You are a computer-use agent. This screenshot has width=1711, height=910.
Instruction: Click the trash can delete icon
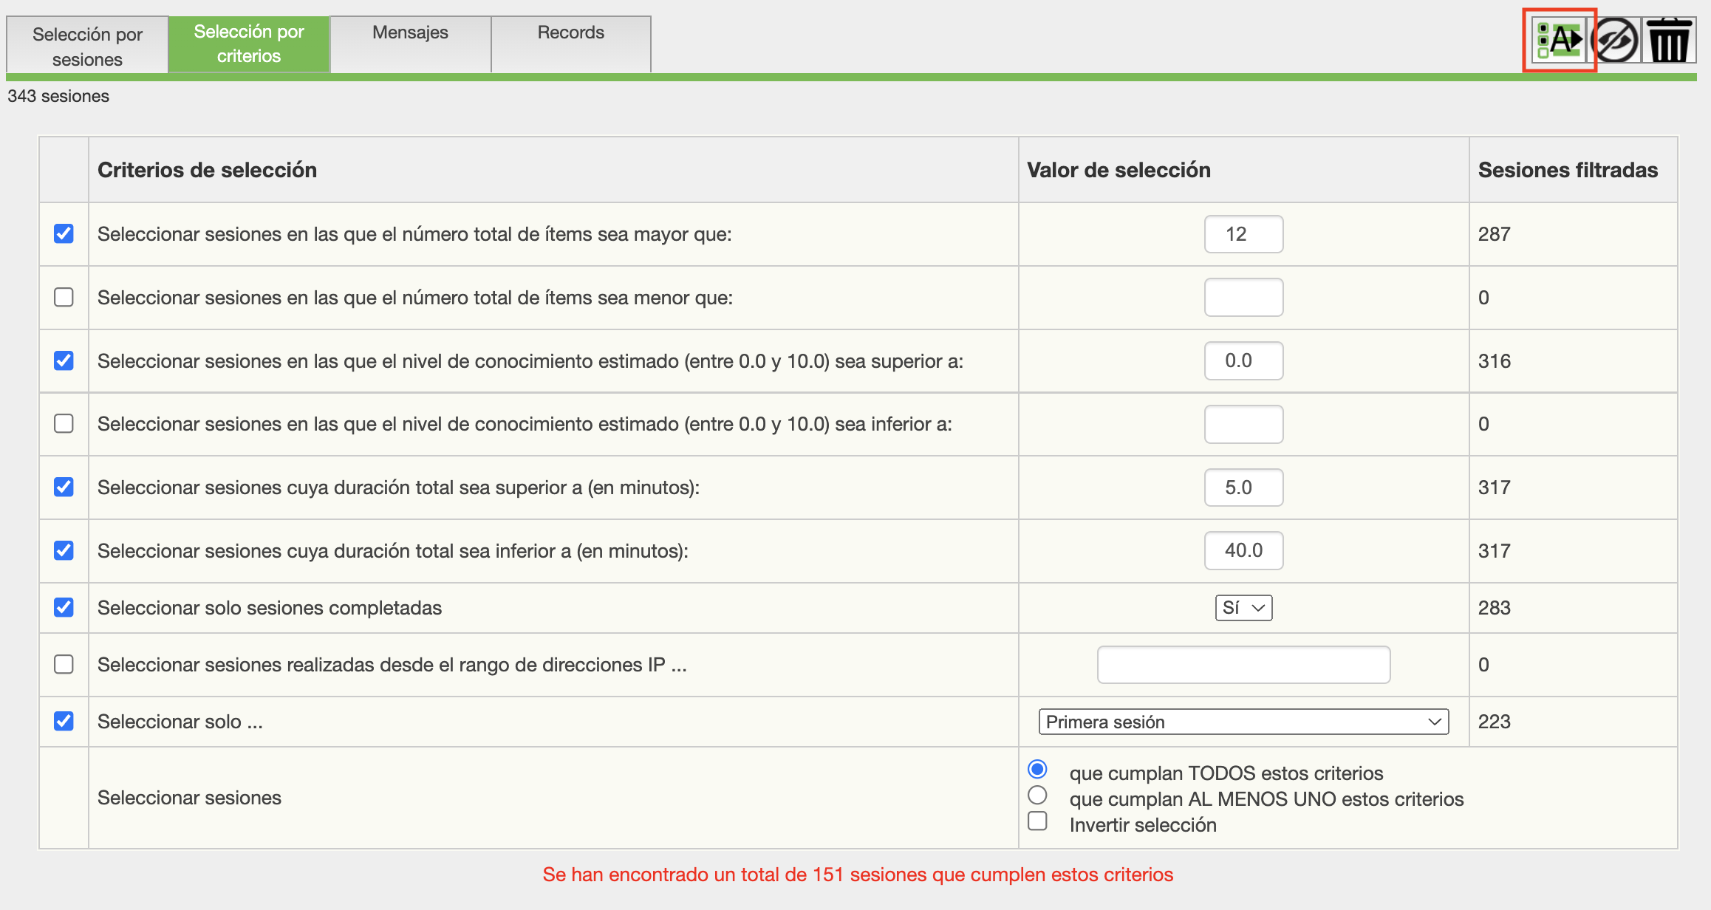(1669, 40)
